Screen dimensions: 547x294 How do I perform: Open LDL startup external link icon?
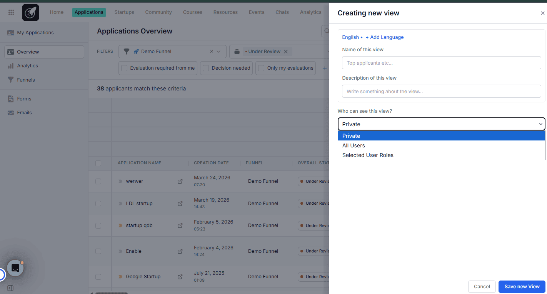(180, 204)
